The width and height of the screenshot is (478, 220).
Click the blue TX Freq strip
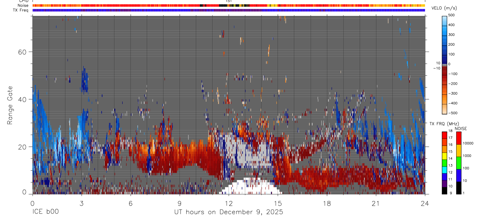[228, 10]
